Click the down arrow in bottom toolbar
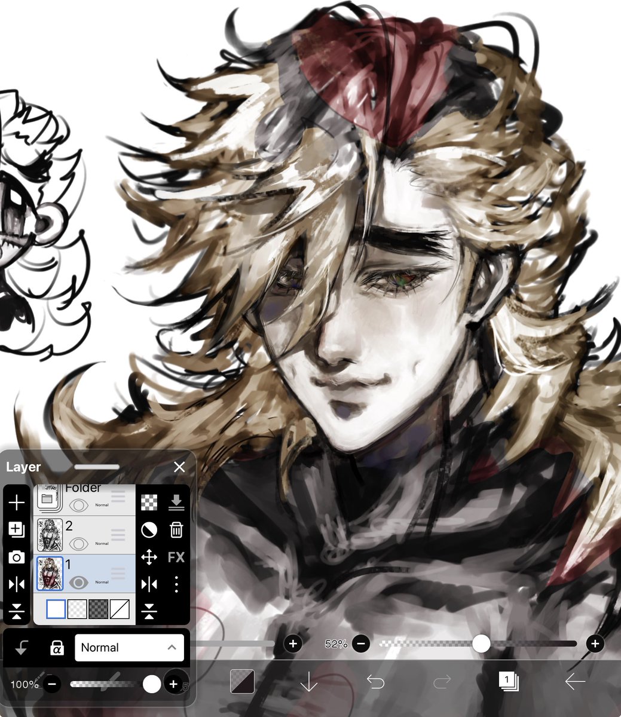The height and width of the screenshot is (717, 621). 309,681
